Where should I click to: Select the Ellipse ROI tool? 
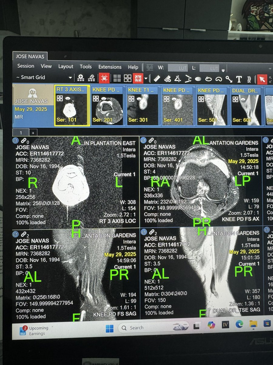[198, 79]
